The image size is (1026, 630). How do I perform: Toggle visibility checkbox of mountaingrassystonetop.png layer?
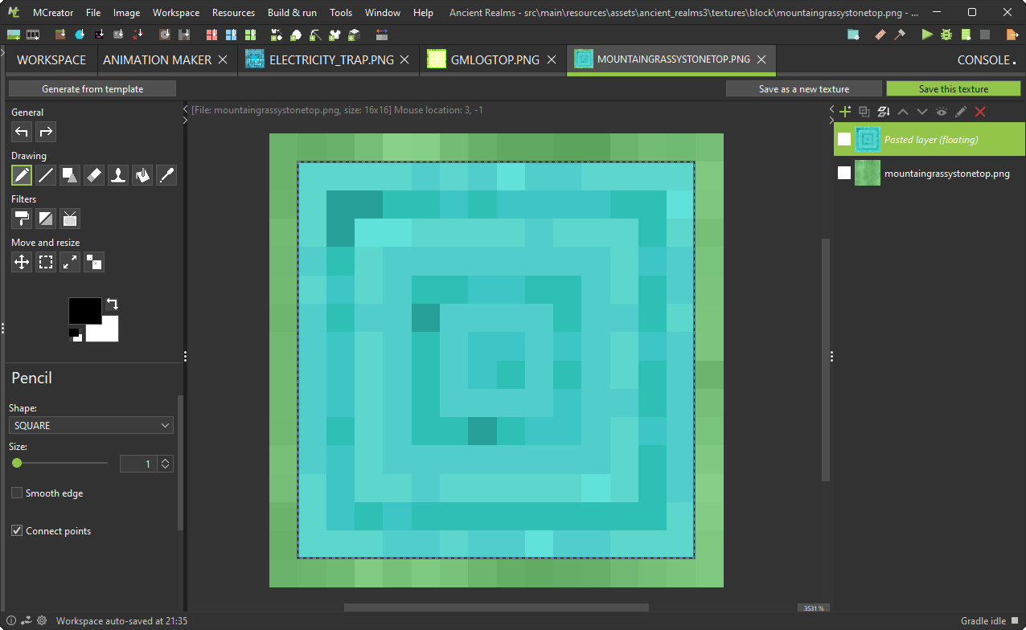click(844, 173)
